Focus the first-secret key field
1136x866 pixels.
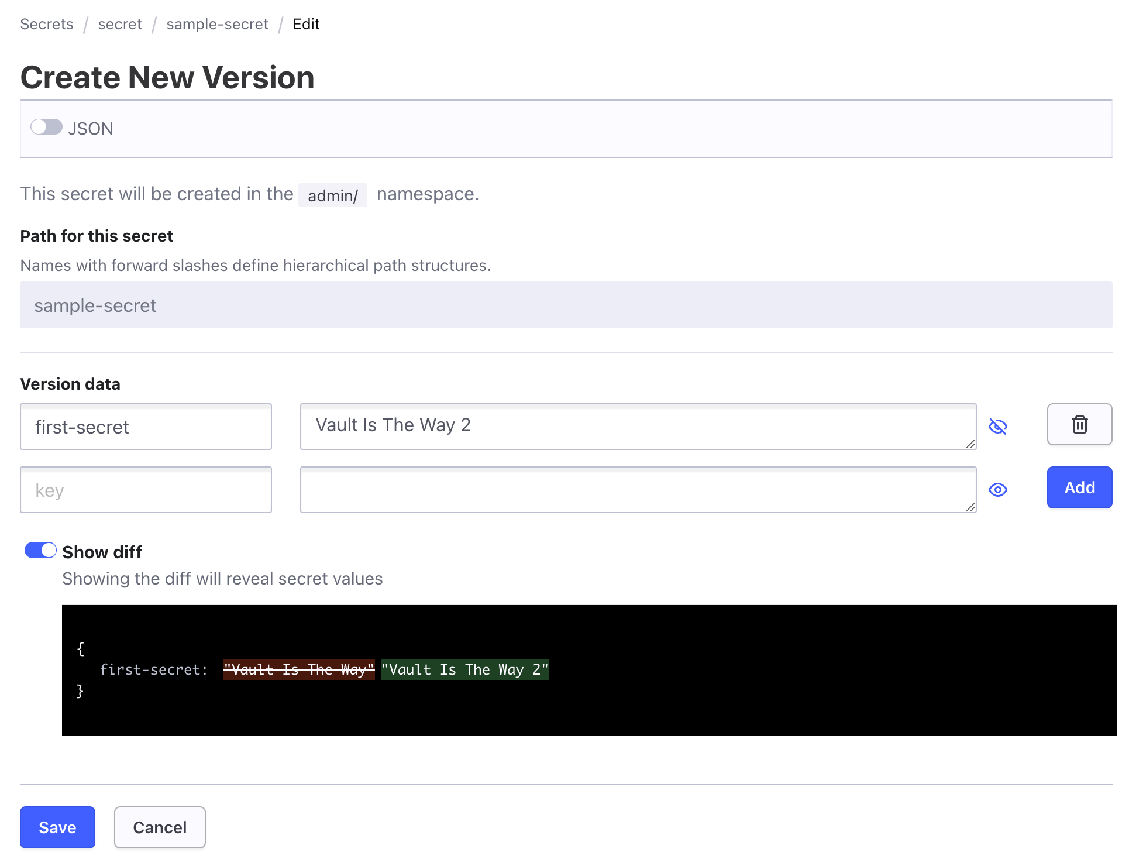146,427
